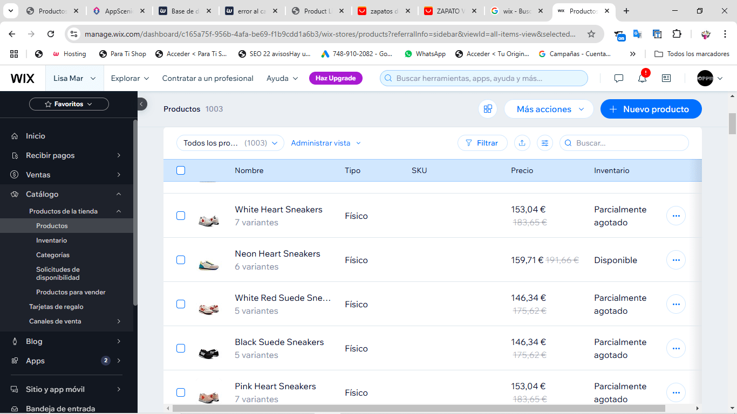Viewport: 737px width, 414px height.
Task: Click the Wix tools search bar
Action: coord(484,78)
